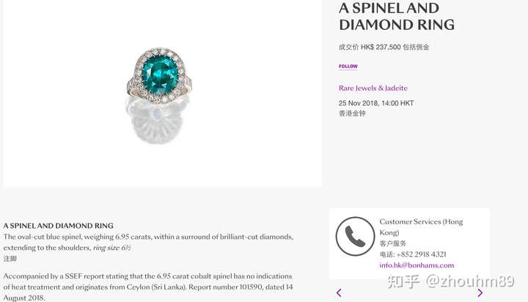Open the Rare Jewels & Jadeite sale link

[373, 88]
